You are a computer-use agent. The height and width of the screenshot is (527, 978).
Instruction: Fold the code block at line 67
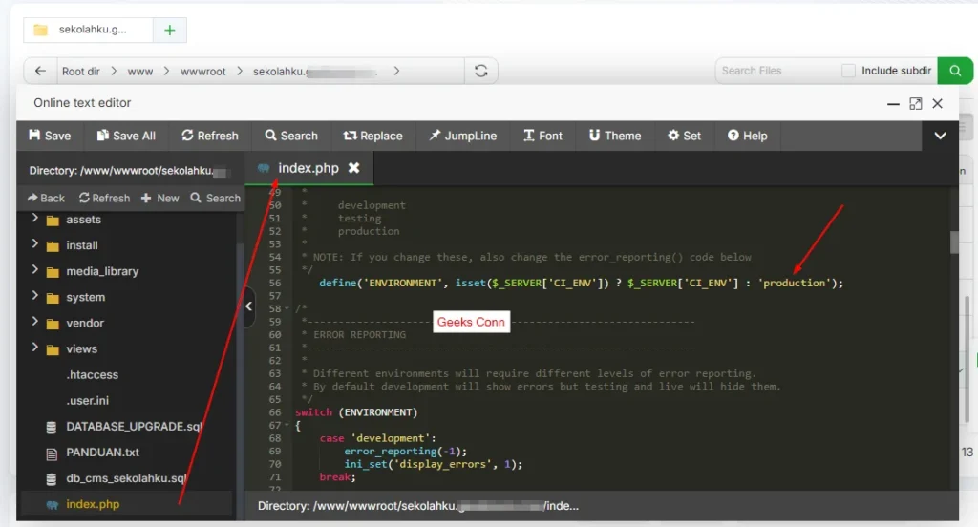click(287, 426)
